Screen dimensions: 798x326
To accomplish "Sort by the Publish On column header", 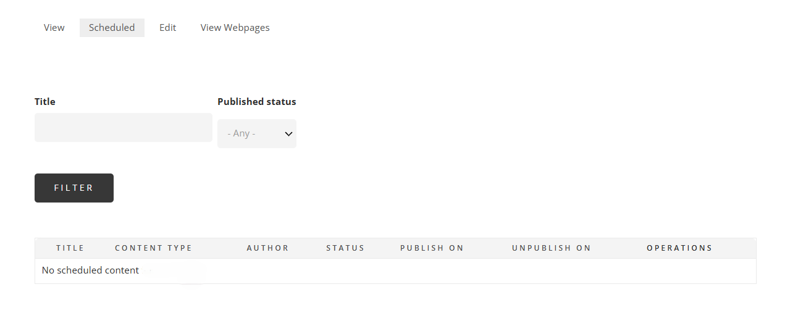I will [x=432, y=248].
